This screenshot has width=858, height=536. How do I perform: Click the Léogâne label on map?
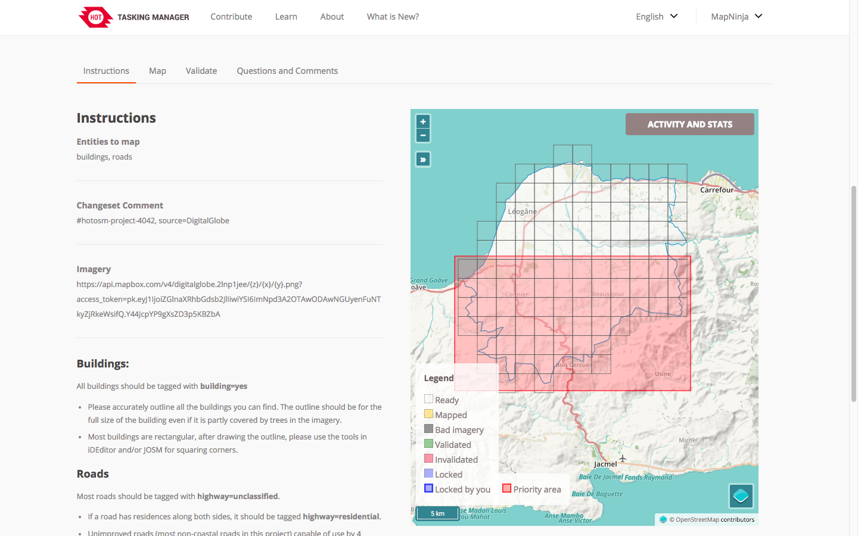(523, 211)
